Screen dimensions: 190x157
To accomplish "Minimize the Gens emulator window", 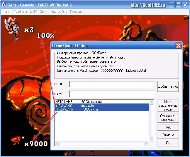I will pyautogui.click(x=171, y=5).
